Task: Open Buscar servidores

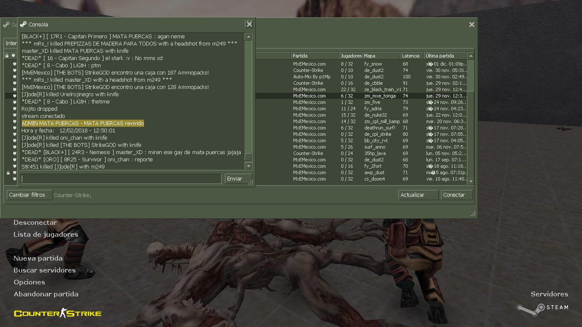Action: coord(44,270)
